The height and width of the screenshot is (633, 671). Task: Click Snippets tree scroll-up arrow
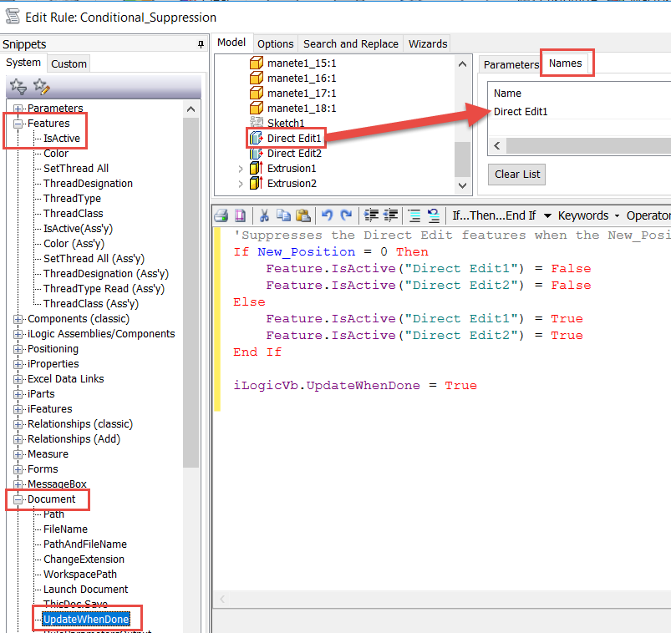tap(191, 109)
